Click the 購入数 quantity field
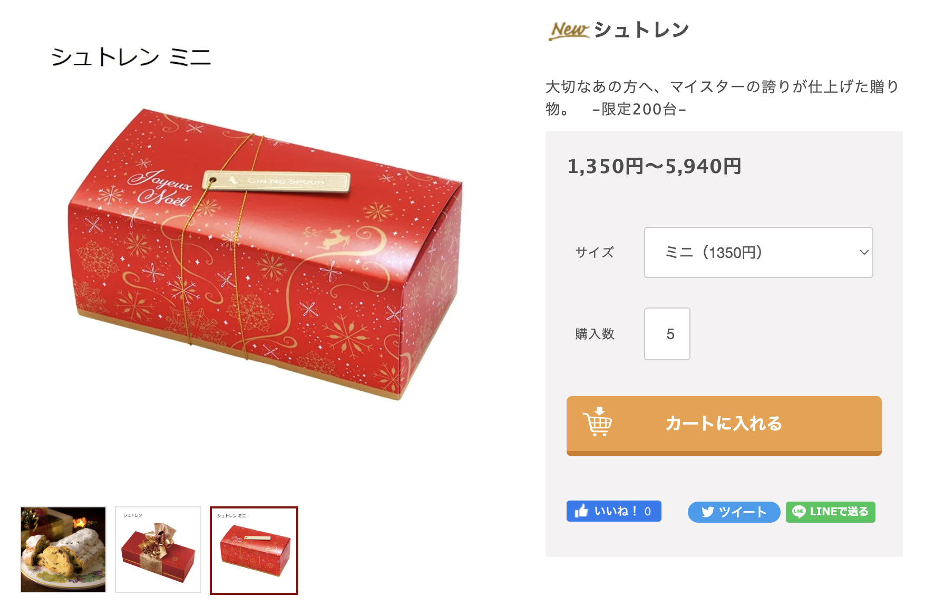 click(667, 334)
